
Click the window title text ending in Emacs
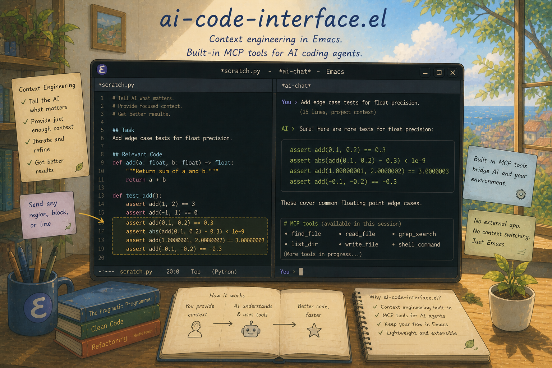282,72
